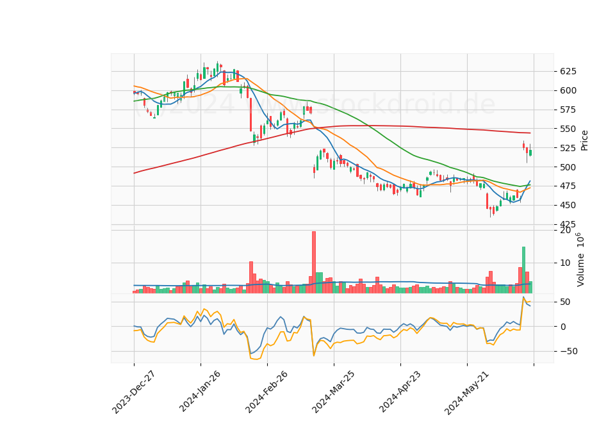Click the 2024-Jan-26 date label
The image size is (615, 442).
pyautogui.click(x=200, y=391)
